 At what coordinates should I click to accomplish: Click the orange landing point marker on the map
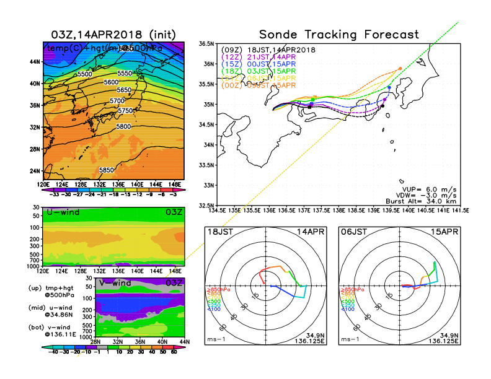400,68
